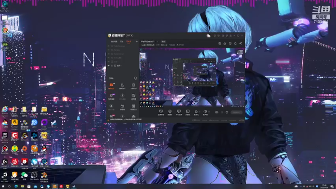Select the 全屏1 source row
This screenshot has height=189, width=336.
(123, 66)
